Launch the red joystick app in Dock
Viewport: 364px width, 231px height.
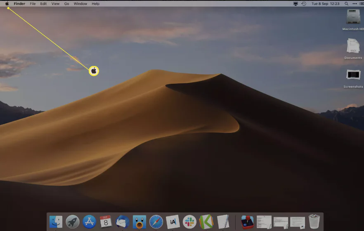point(247,222)
